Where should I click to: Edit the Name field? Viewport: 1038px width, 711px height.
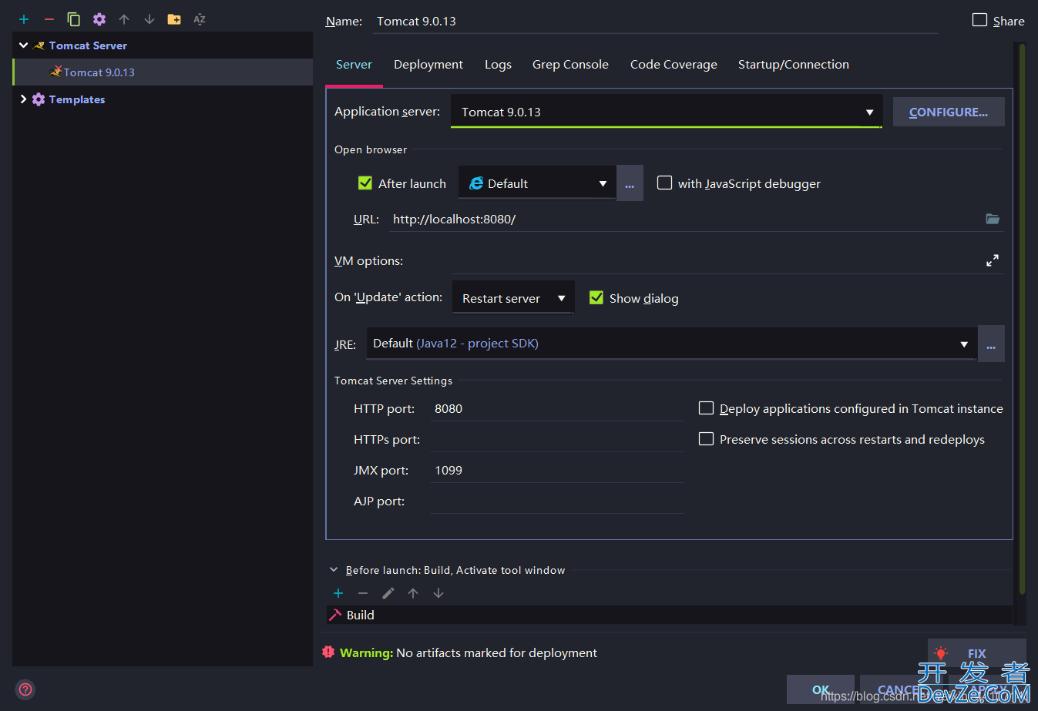(x=657, y=22)
